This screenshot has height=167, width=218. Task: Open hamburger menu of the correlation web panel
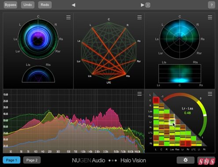[x=139, y=18]
